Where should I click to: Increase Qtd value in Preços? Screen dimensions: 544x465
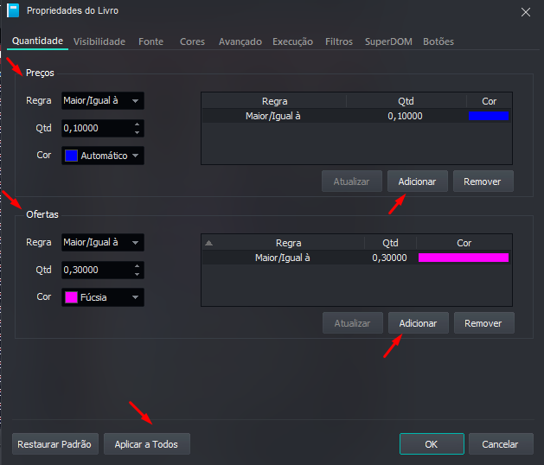coord(137,124)
